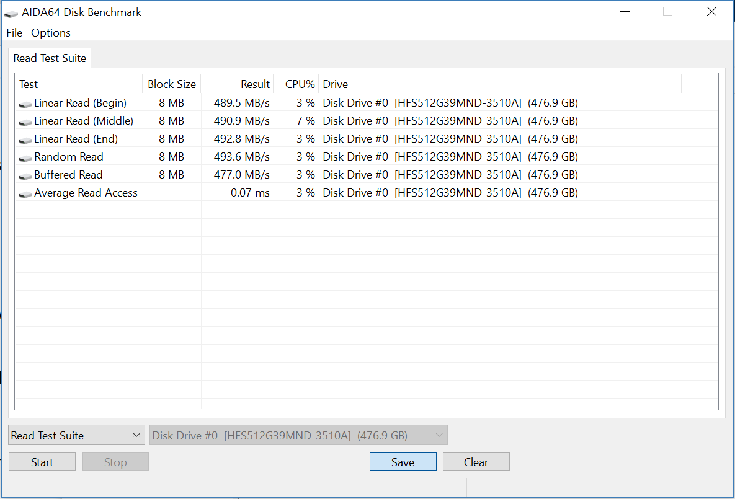Image resolution: width=735 pixels, height=499 pixels.
Task: Click the AIDA64 title bar disk icon
Action: pos(11,14)
